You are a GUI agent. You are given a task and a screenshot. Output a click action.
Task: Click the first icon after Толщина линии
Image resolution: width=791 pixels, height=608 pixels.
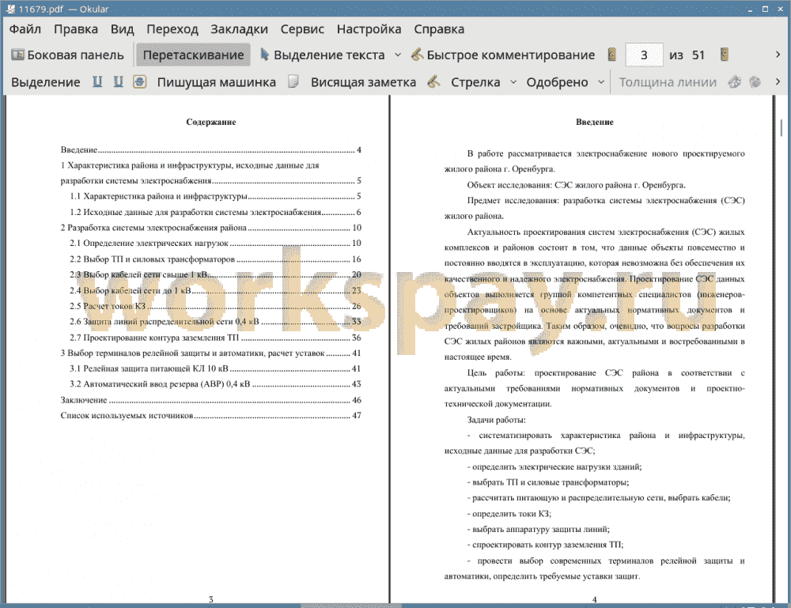(735, 81)
